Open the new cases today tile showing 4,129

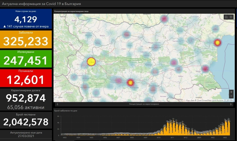tap(26, 19)
